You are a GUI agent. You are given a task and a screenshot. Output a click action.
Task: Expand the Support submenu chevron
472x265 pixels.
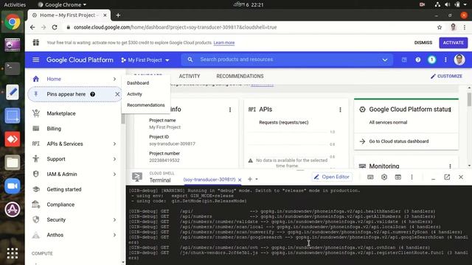tap(114, 159)
